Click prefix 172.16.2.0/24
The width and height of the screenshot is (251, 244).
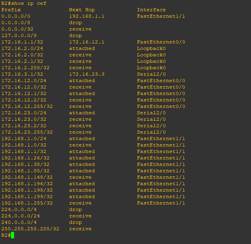pos(22,48)
